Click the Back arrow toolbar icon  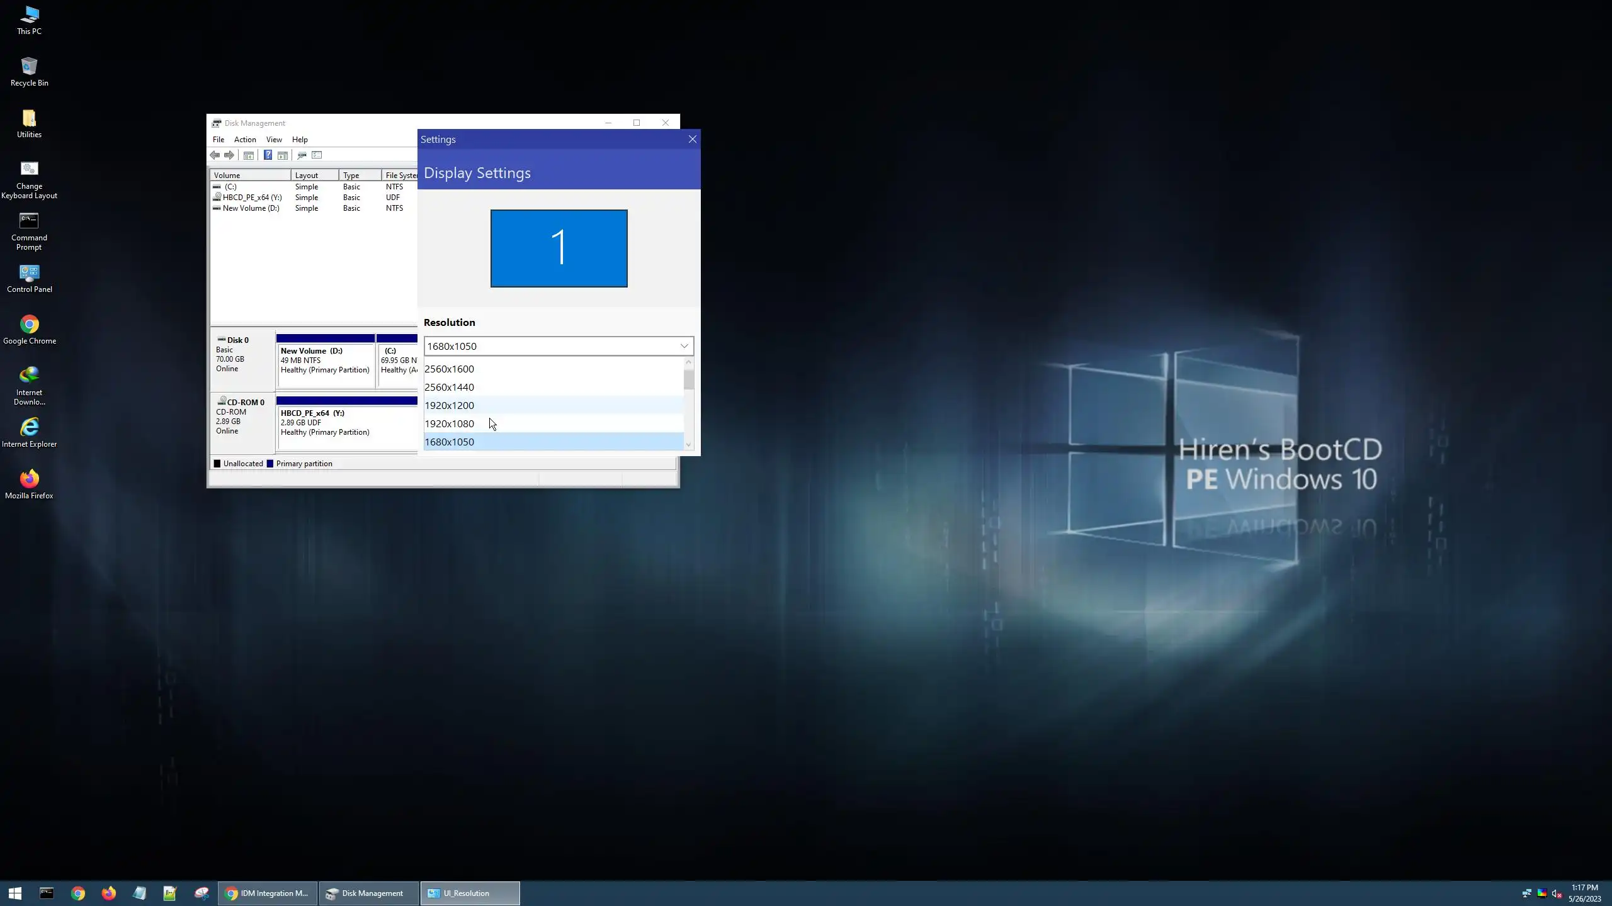tap(215, 155)
